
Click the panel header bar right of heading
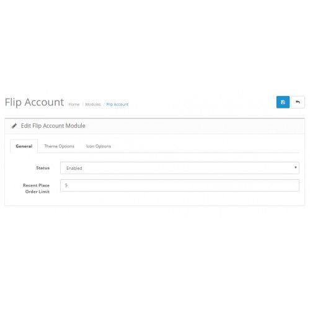pyautogui.click(x=194, y=126)
